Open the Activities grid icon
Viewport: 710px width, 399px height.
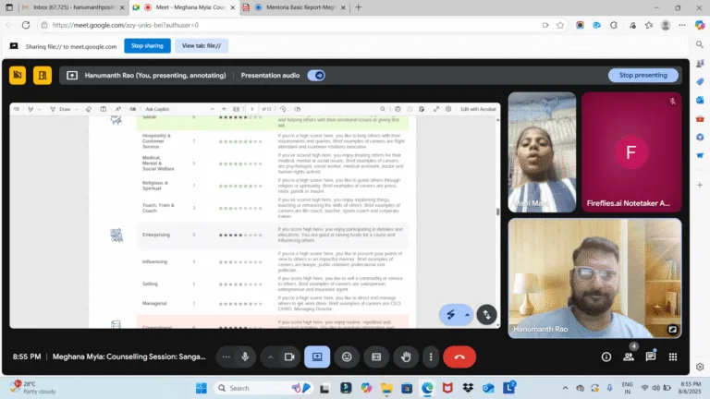pyautogui.click(x=673, y=357)
